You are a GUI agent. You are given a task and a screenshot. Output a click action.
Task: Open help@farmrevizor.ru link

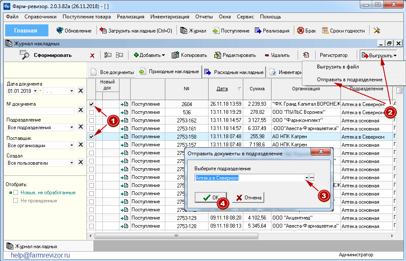(40, 255)
